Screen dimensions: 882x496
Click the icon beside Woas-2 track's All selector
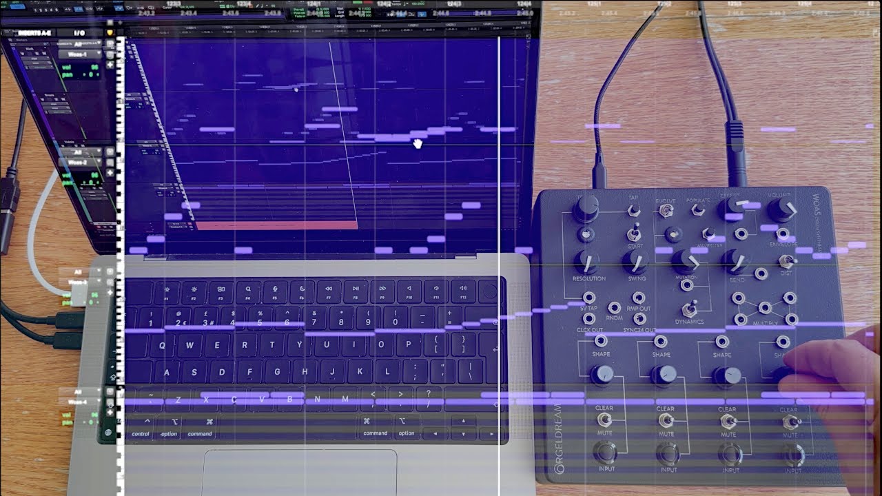pyautogui.click(x=110, y=153)
